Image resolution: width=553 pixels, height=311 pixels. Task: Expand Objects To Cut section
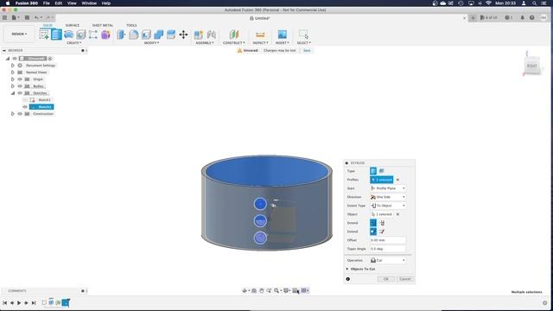pyautogui.click(x=347, y=269)
